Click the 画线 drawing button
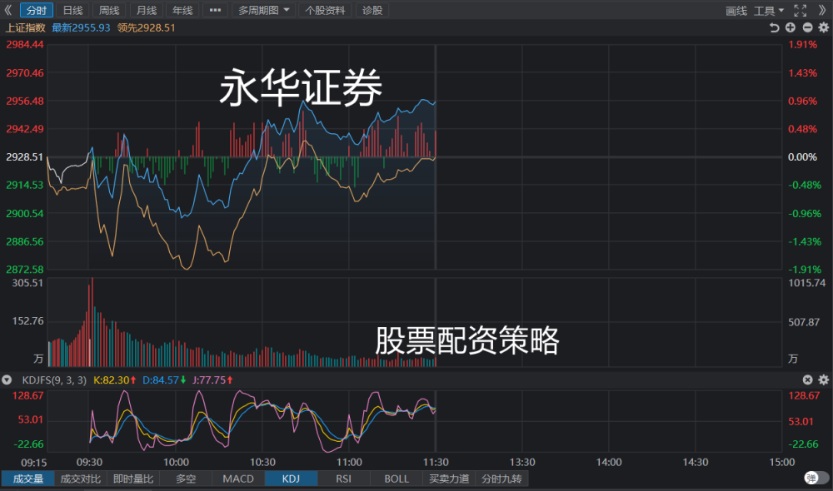This screenshot has height=491, width=833. 736,11
